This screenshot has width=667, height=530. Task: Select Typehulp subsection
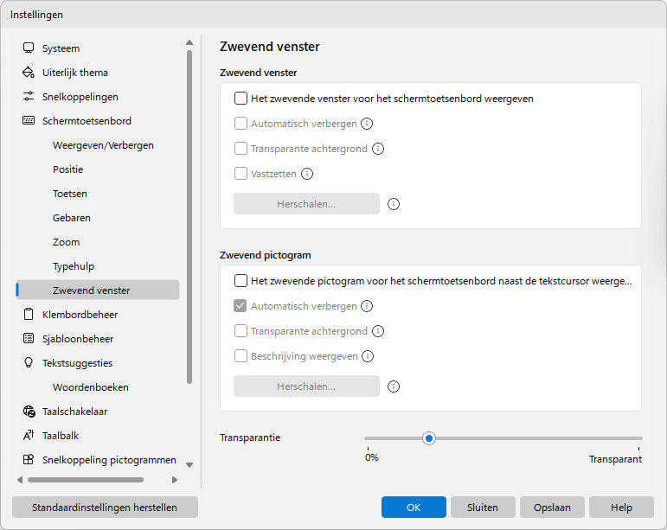click(98, 266)
